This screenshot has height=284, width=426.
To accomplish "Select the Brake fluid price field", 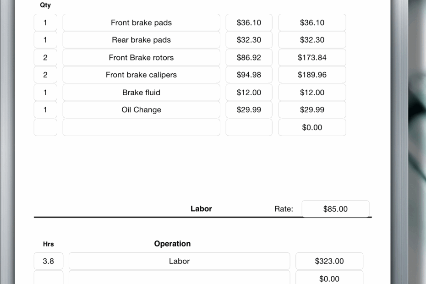I will click(x=249, y=92).
